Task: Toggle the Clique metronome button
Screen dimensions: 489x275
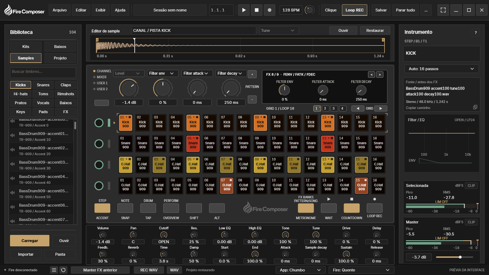Action: (331, 10)
